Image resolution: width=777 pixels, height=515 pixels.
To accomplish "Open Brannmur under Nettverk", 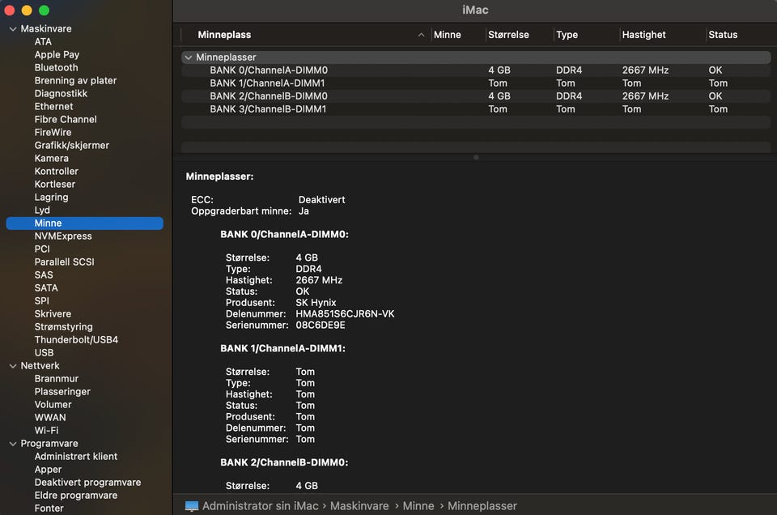I will tap(57, 379).
